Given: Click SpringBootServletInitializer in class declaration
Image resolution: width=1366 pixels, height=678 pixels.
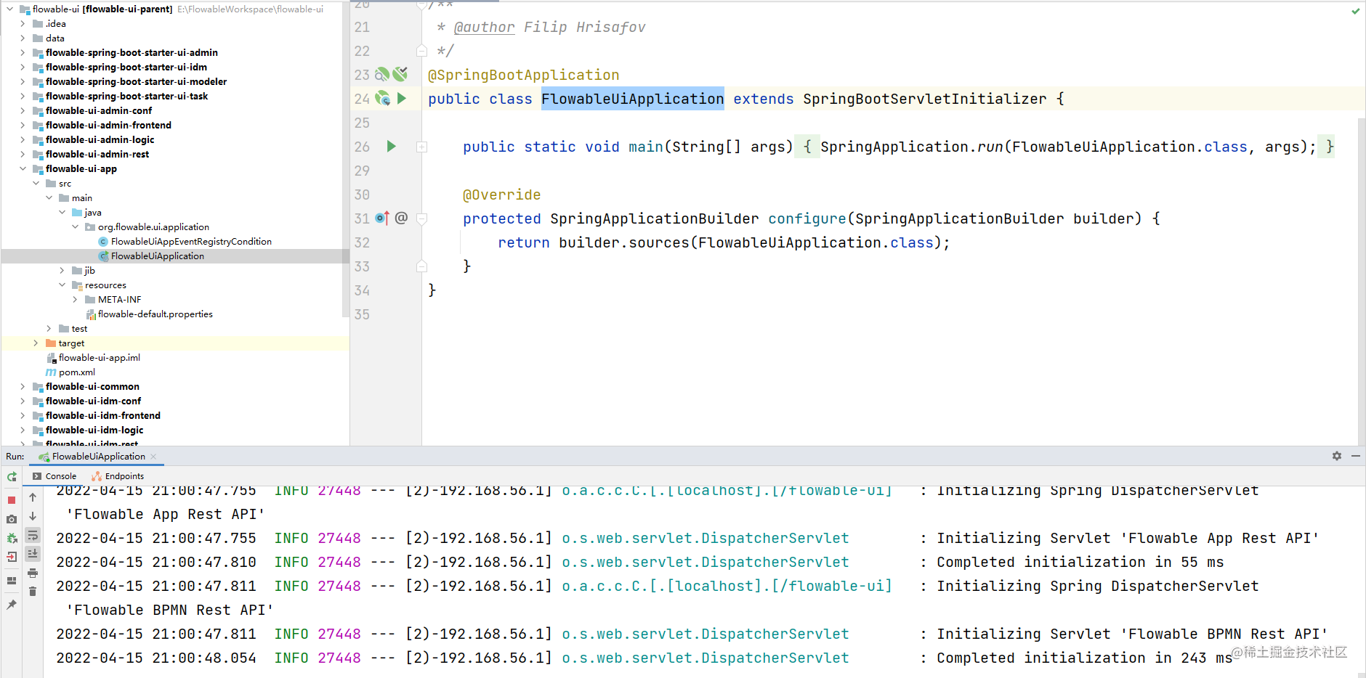Looking at the screenshot, I should [924, 99].
